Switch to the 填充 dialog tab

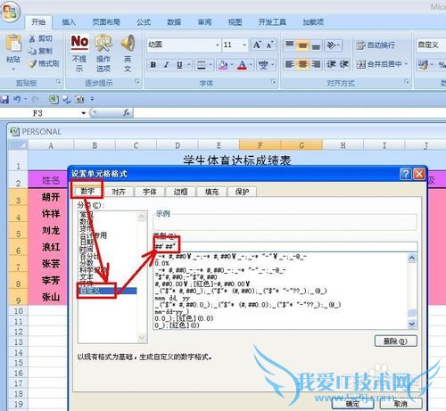coord(211,192)
